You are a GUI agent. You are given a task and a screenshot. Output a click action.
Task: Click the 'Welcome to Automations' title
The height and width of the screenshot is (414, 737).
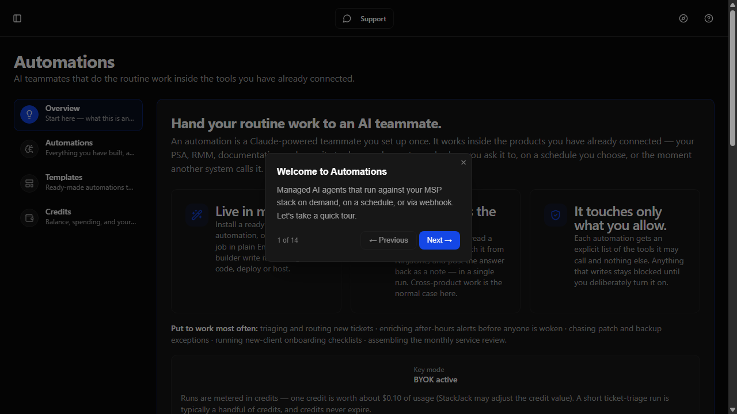(x=332, y=171)
